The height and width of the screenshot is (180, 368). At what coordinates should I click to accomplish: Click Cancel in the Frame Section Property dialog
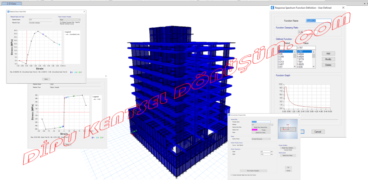pos(288,171)
